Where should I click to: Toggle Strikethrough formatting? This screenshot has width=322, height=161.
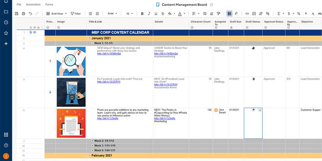point(163,14)
